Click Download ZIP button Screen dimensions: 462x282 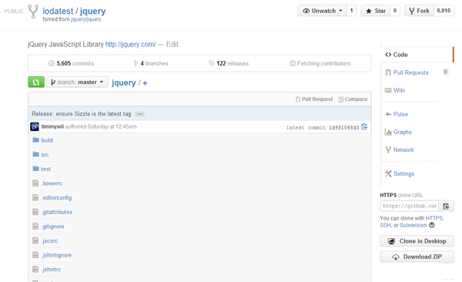pyautogui.click(x=417, y=257)
